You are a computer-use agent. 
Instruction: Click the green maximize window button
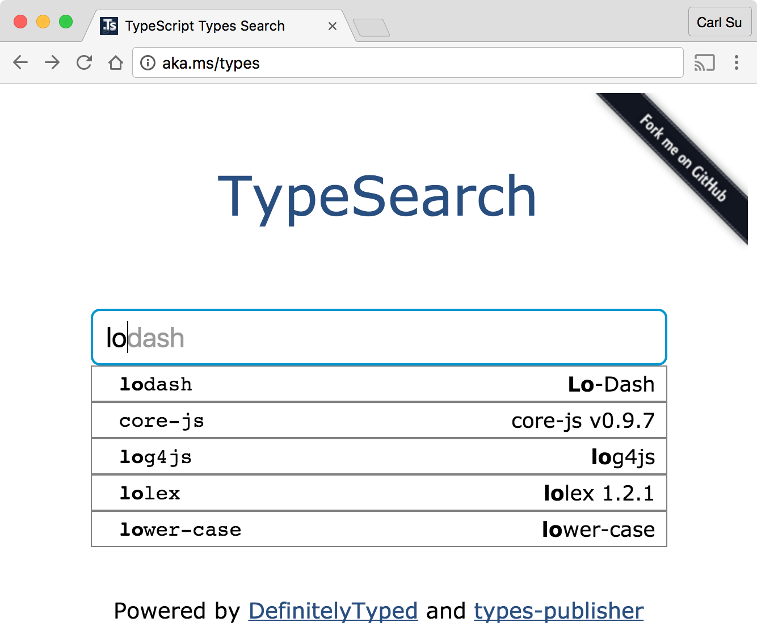coord(66,22)
